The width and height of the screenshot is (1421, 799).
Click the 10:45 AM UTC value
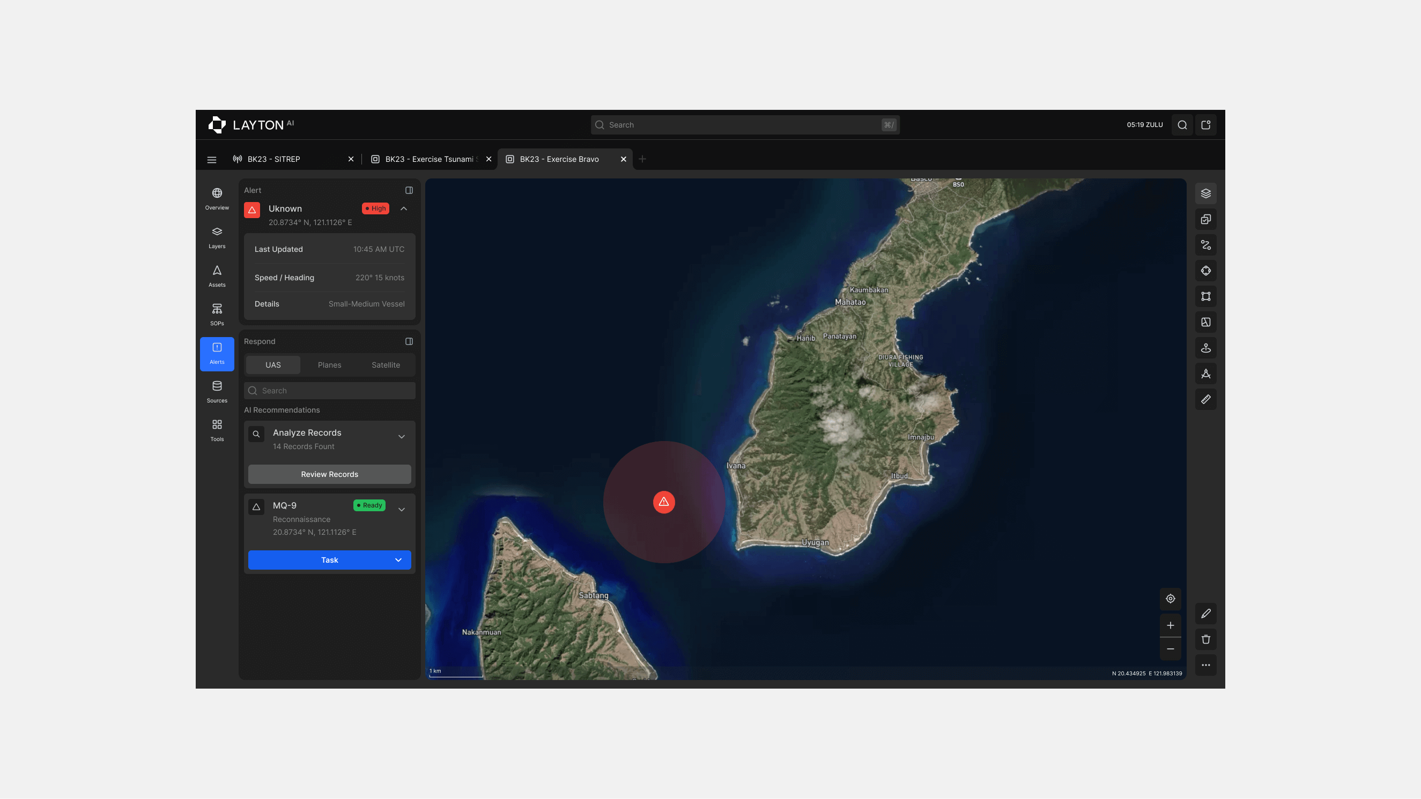click(x=379, y=249)
